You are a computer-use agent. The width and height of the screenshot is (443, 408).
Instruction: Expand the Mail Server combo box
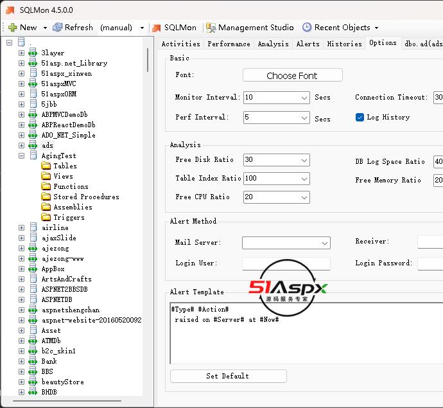coord(324,243)
